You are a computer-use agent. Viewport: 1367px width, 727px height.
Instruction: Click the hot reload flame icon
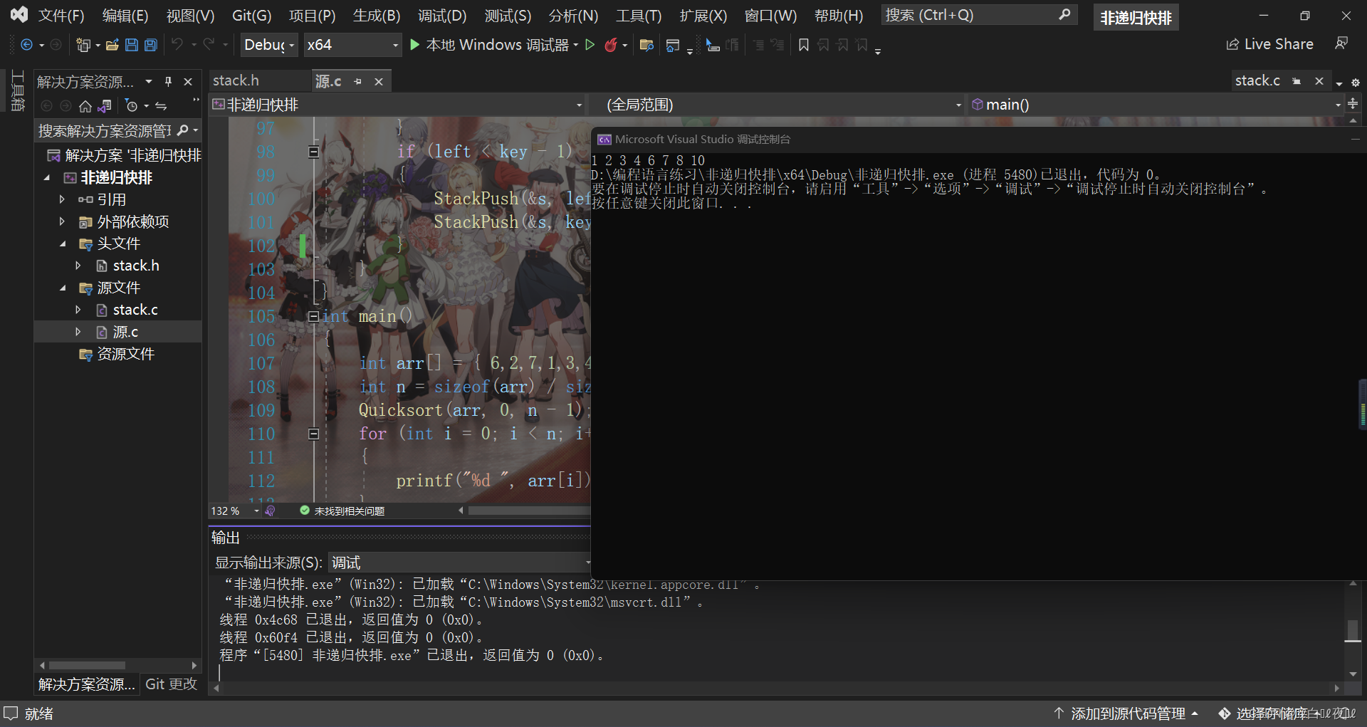point(611,45)
